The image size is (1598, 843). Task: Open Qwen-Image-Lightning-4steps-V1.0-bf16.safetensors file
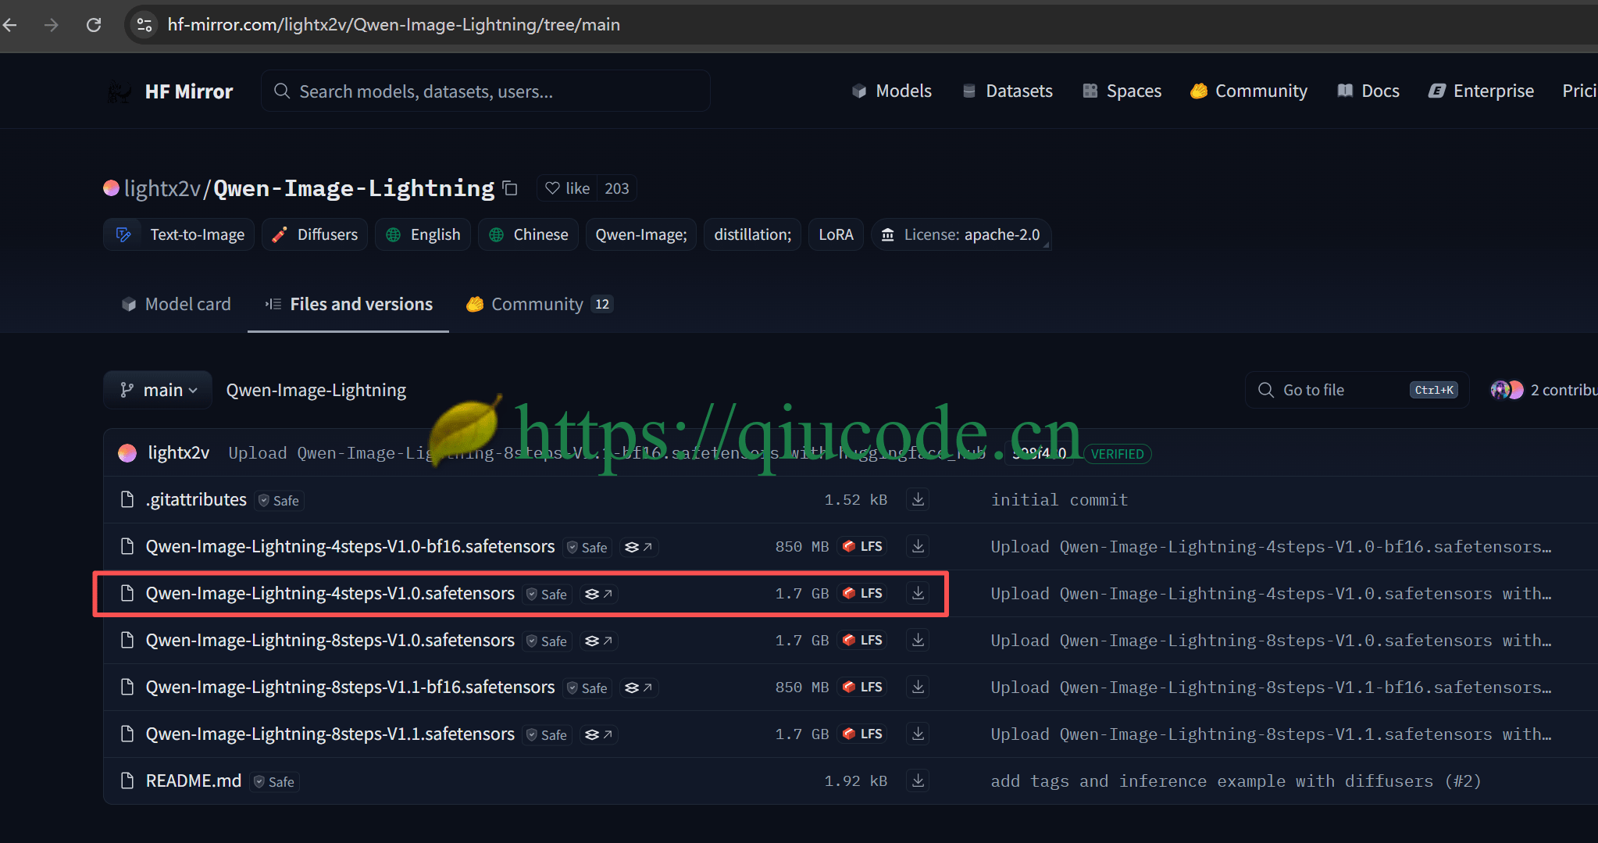point(351,547)
